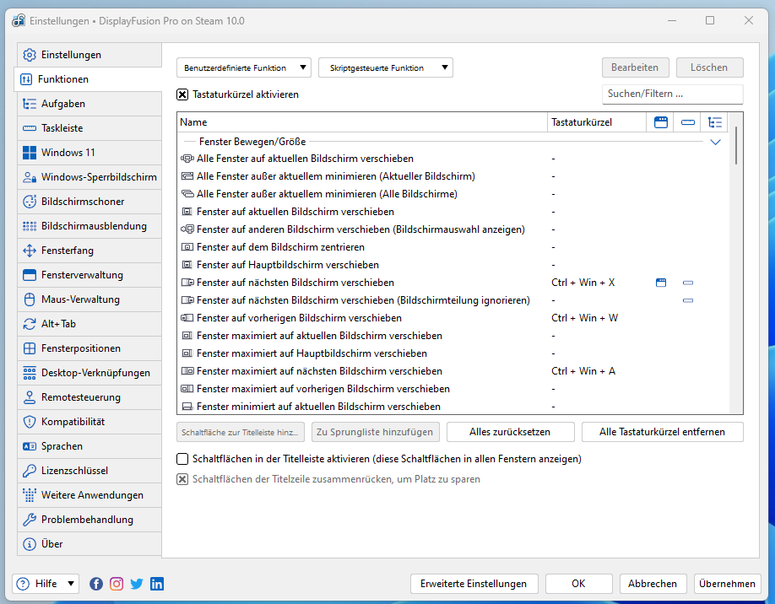The height and width of the screenshot is (604, 775).
Task: Toggle Schaltflächen der Titelzeile zusammenrücken checkbox
Action: pyautogui.click(x=182, y=479)
